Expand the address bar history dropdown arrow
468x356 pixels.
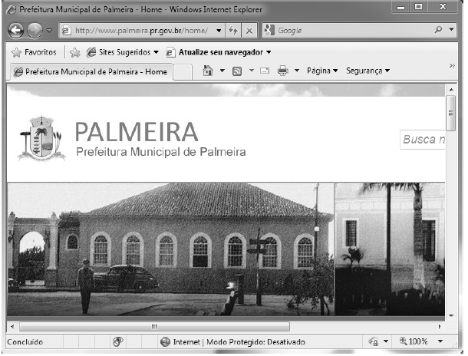click(219, 31)
